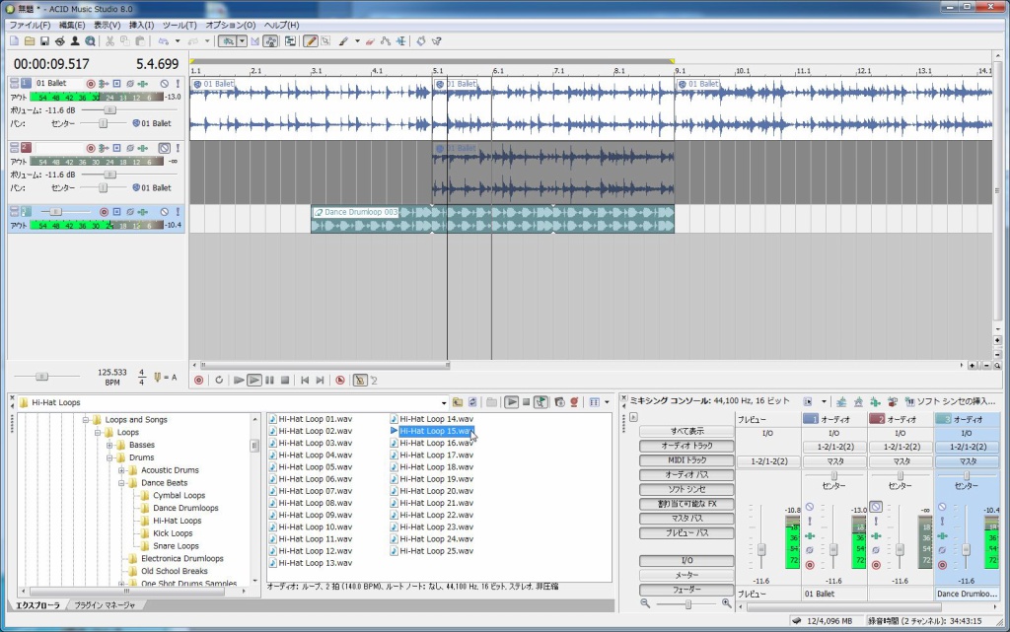
Task: Stop playback in the transport bar
Action: pos(285,381)
